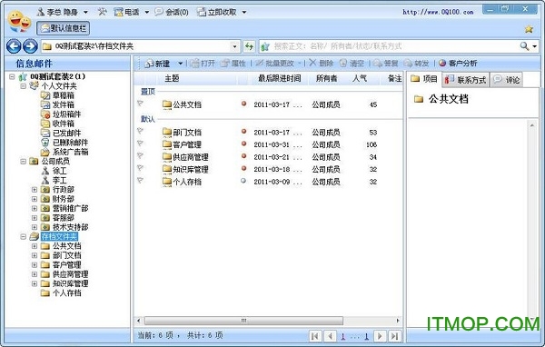Go to last page button
Screen dimensions: 545x347
coord(394,336)
